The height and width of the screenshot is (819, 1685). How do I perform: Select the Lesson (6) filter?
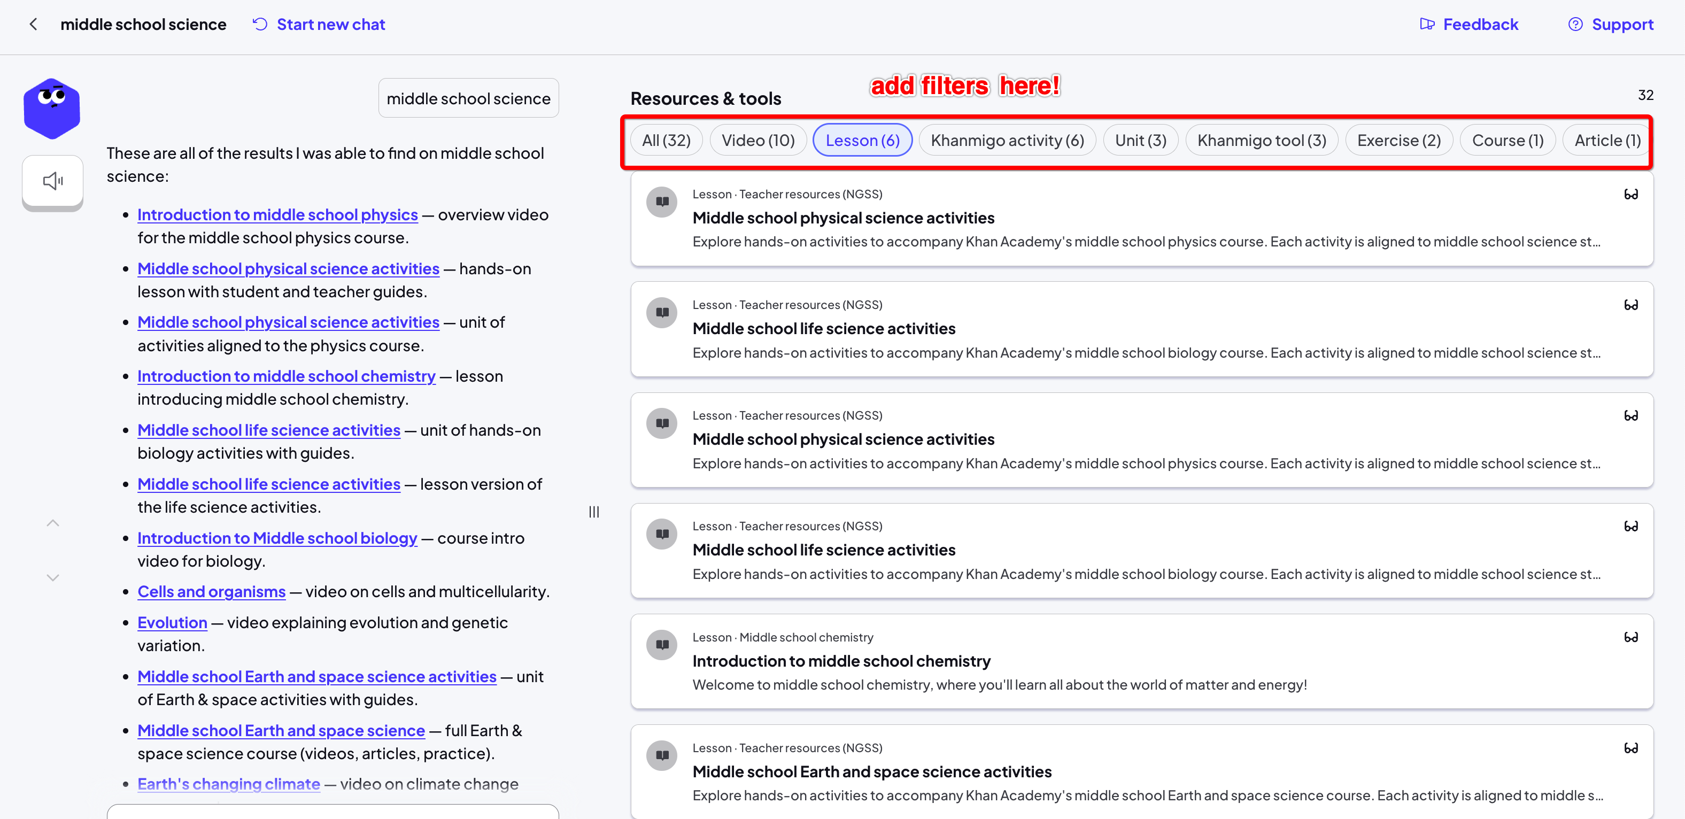click(862, 140)
